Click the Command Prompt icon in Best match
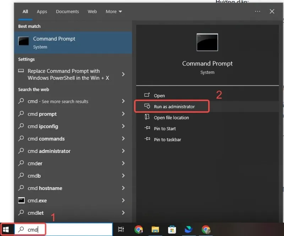Image resolution: width=284 pixels, height=236 pixels. [x=23, y=41]
